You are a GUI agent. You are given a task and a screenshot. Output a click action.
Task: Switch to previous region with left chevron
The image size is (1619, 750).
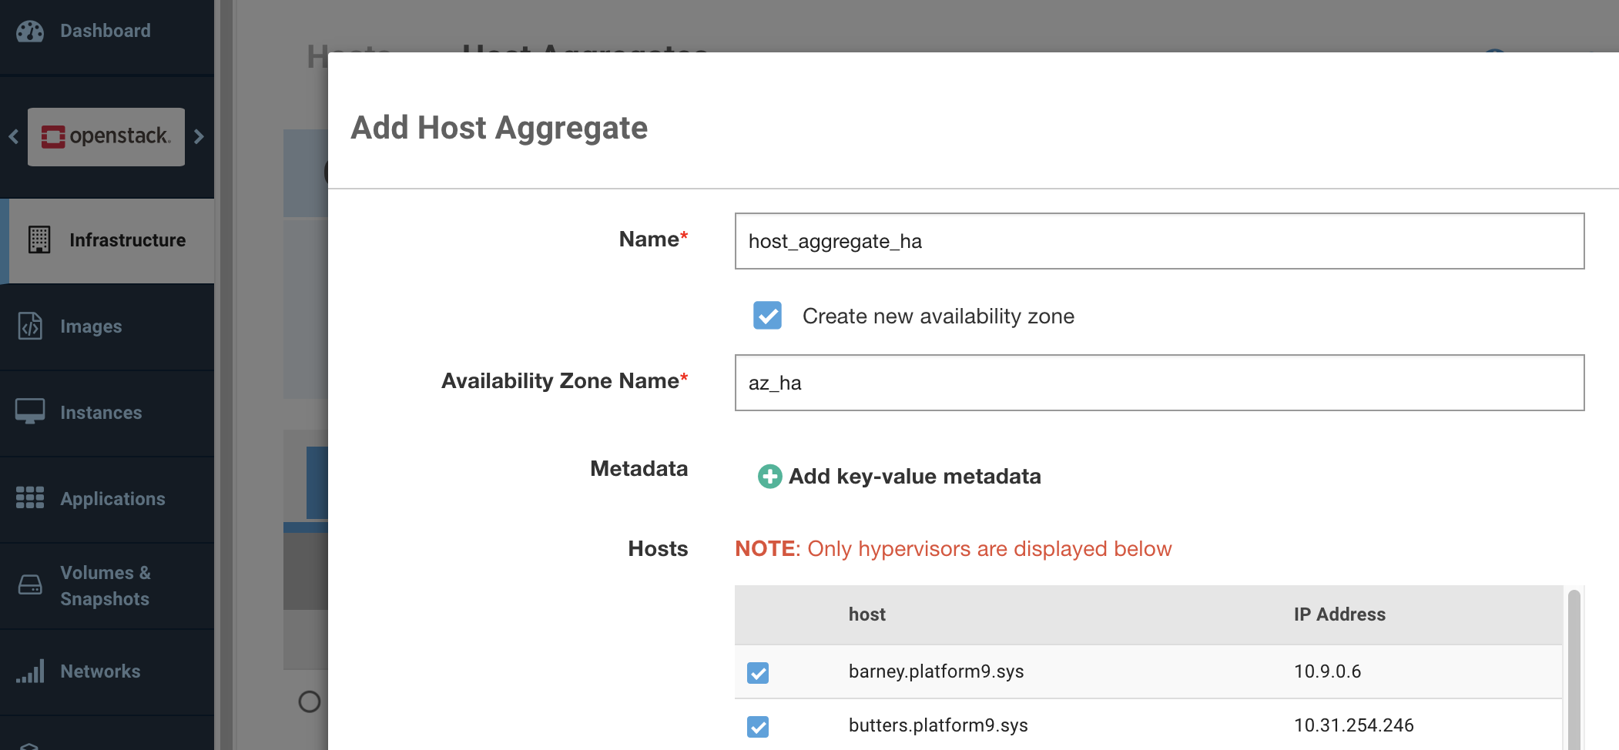[x=14, y=137]
